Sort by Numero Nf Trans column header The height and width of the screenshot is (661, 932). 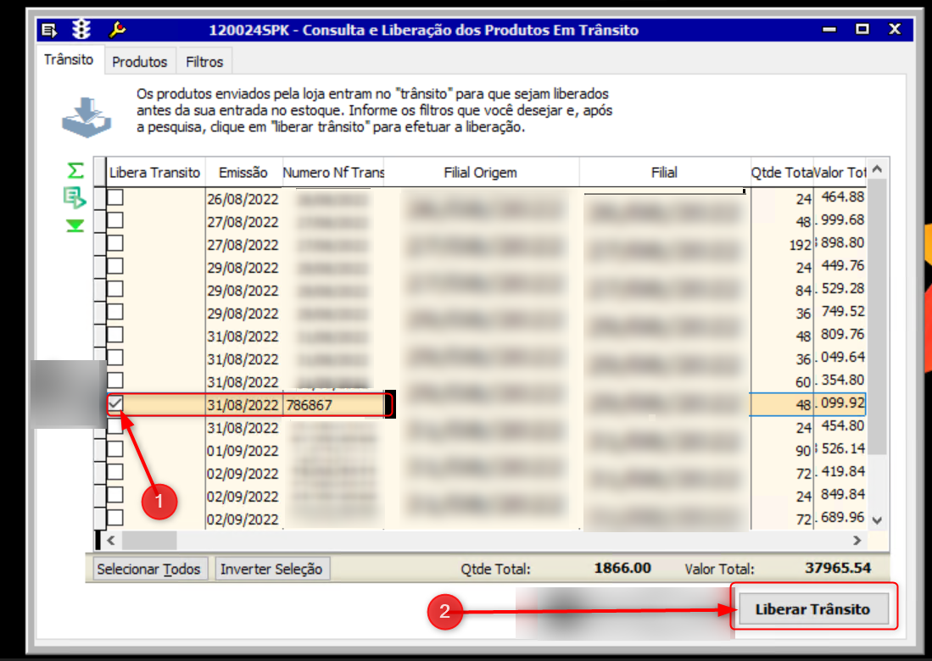pos(332,173)
